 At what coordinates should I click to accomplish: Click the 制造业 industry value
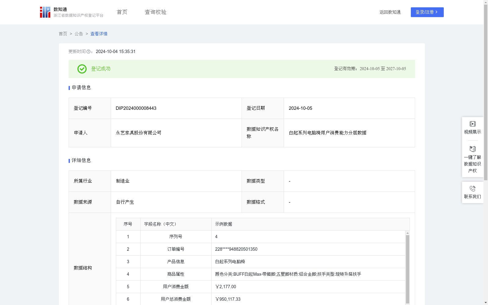123,181
